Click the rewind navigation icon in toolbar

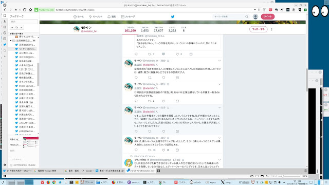[16, 10]
